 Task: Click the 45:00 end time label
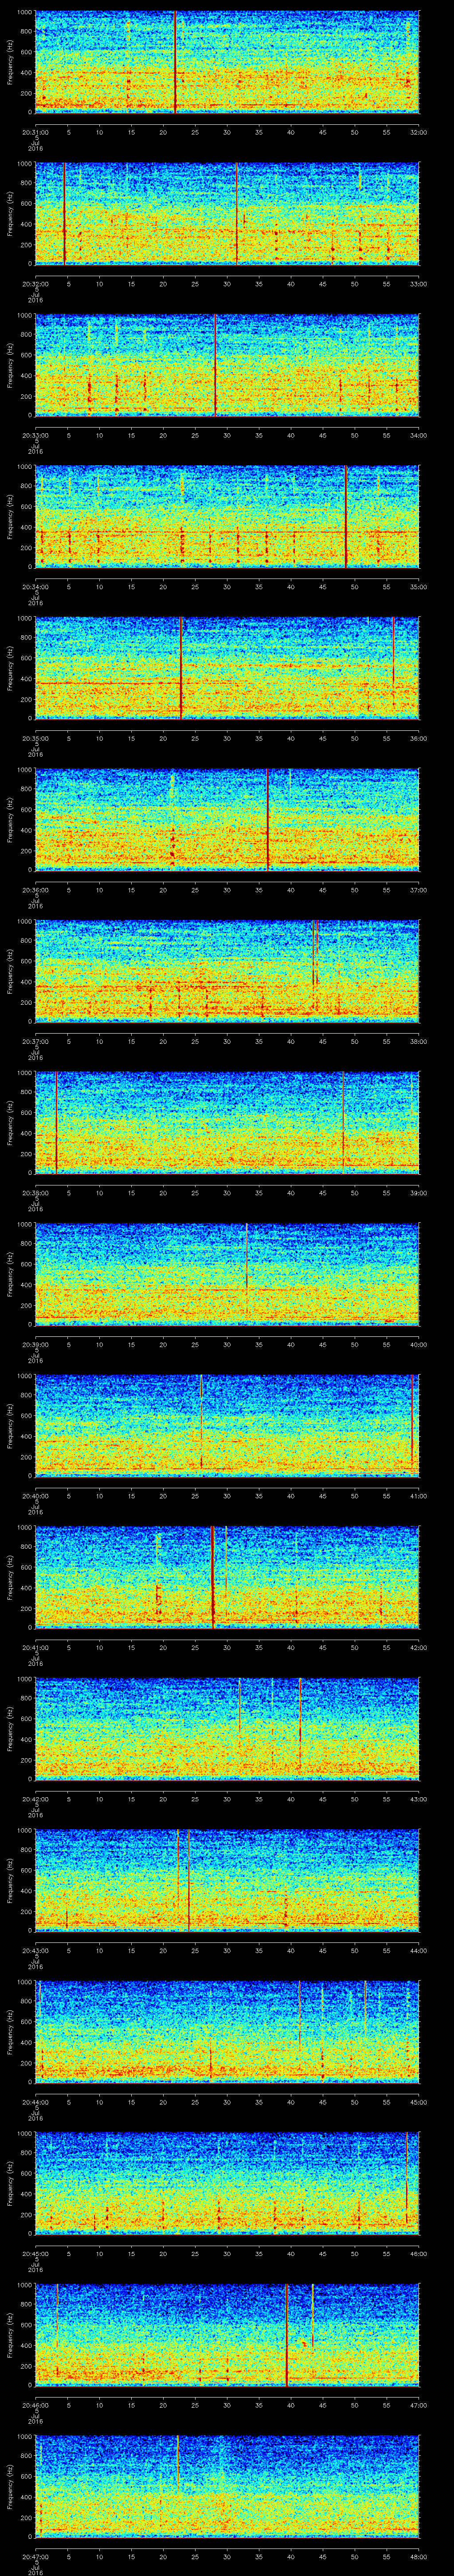click(418, 2101)
